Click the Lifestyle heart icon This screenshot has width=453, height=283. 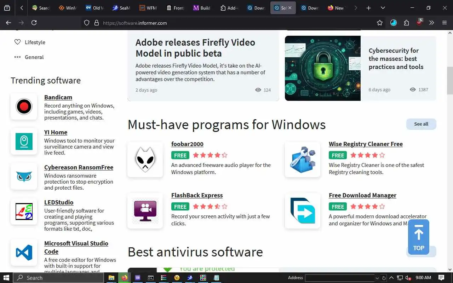pyautogui.click(x=17, y=42)
